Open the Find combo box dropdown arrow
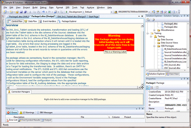 pos(149,12)
